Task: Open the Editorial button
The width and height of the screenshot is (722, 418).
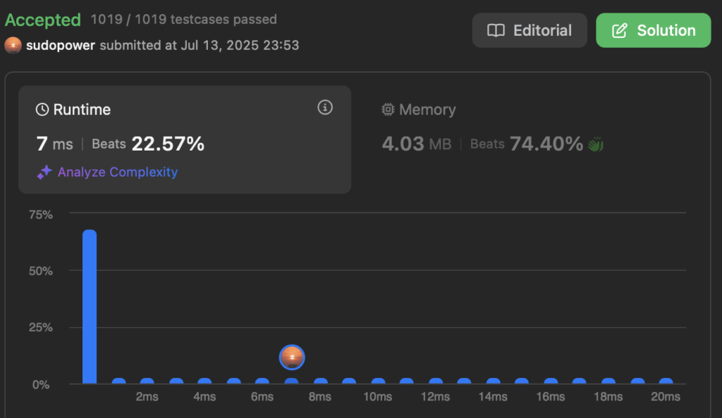Action: [530, 30]
